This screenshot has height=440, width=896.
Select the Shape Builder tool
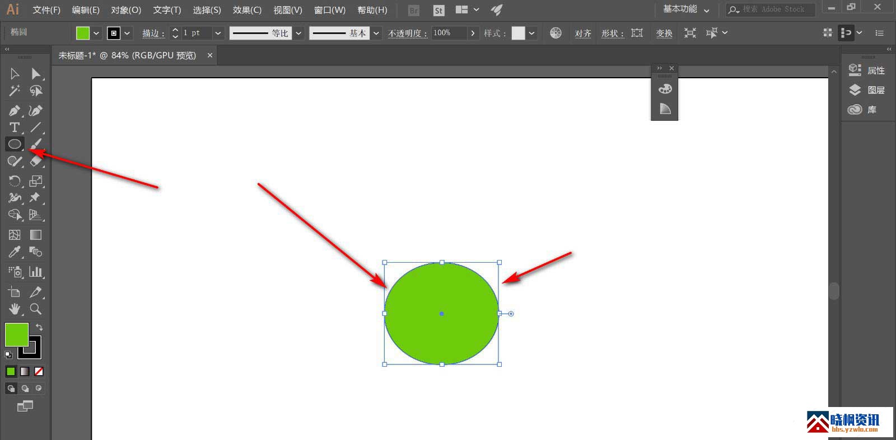coord(15,215)
